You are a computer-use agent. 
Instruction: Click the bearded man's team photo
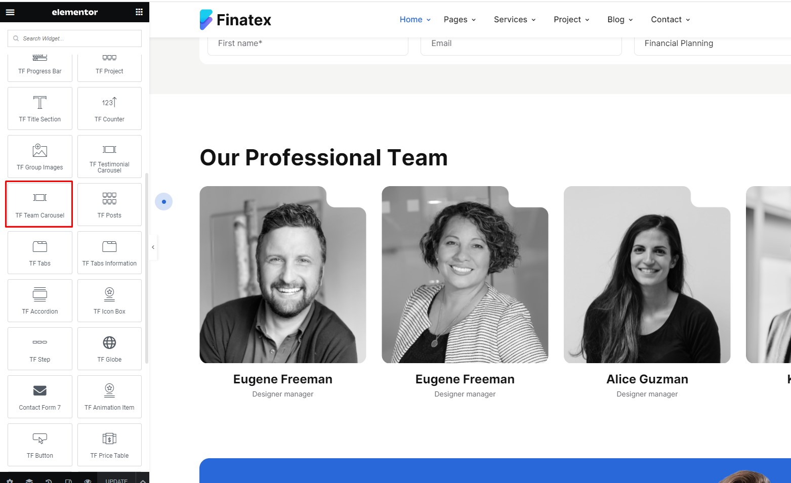tap(282, 275)
